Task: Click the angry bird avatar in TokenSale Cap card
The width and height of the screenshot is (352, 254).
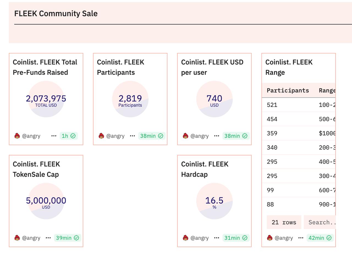Action: [17, 238]
